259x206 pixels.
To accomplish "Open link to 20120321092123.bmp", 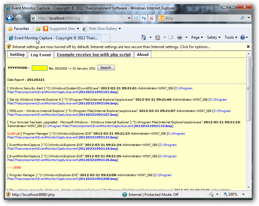I will [x=98, y=137].
